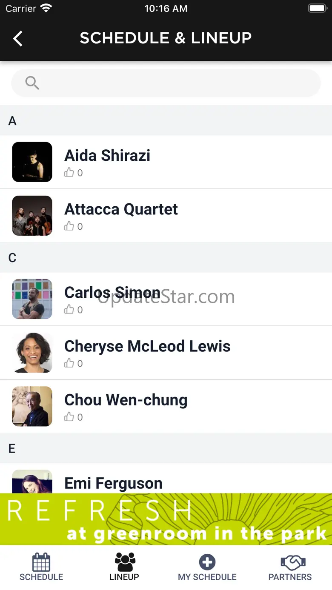This screenshot has width=332, height=590.
Task: Open the Schedule calendar tab
Action: pyautogui.click(x=41, y=567)
